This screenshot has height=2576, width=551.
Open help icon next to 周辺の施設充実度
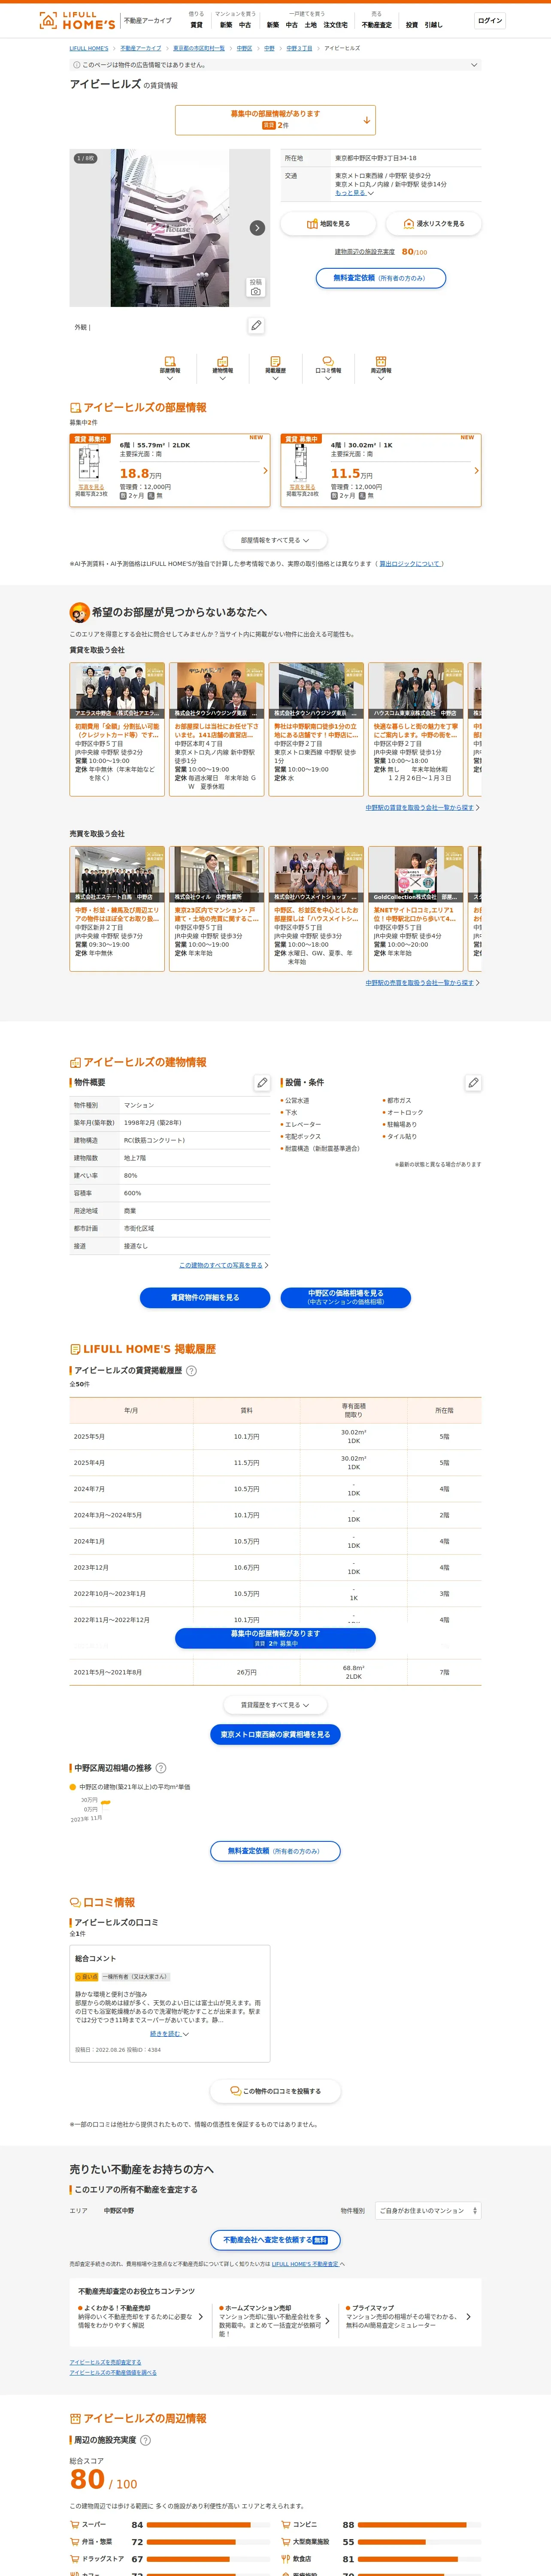(146, 2440)
